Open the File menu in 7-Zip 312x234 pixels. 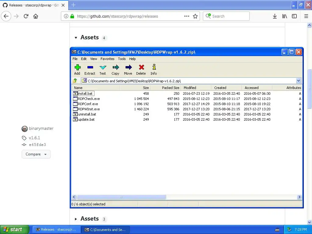click(x=75, y=59)
